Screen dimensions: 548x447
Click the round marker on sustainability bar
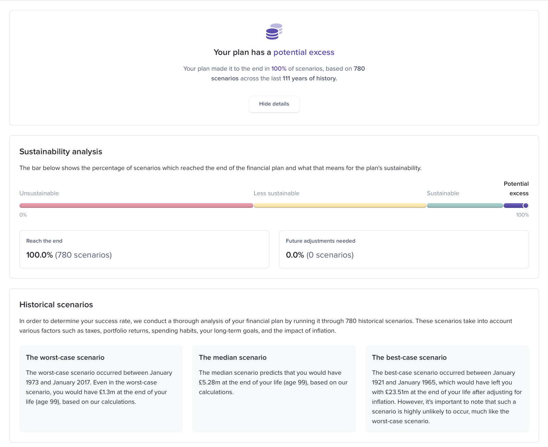click(525, 206)
